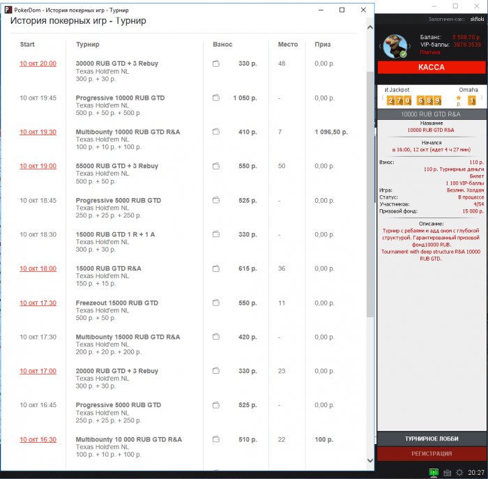Open the 10 окт 19:30 tournament link
Image resolution: width=488 pixels, height=479 pixels.
tap(38, 132)
